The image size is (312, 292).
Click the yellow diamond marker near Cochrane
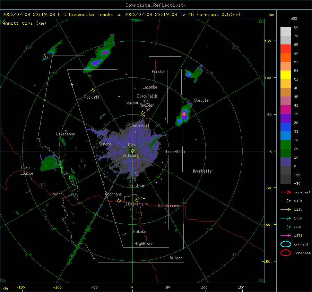tap(119, 200)
